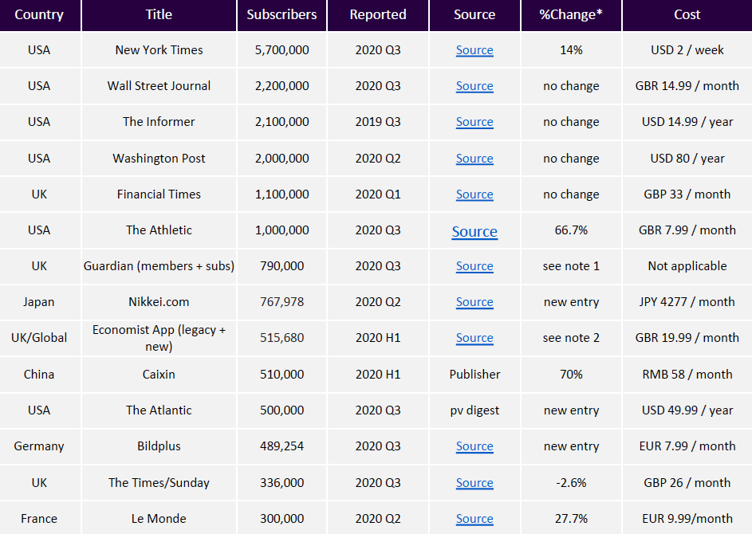
Task: Open the New York Times source link
Action: coord(474,50)
